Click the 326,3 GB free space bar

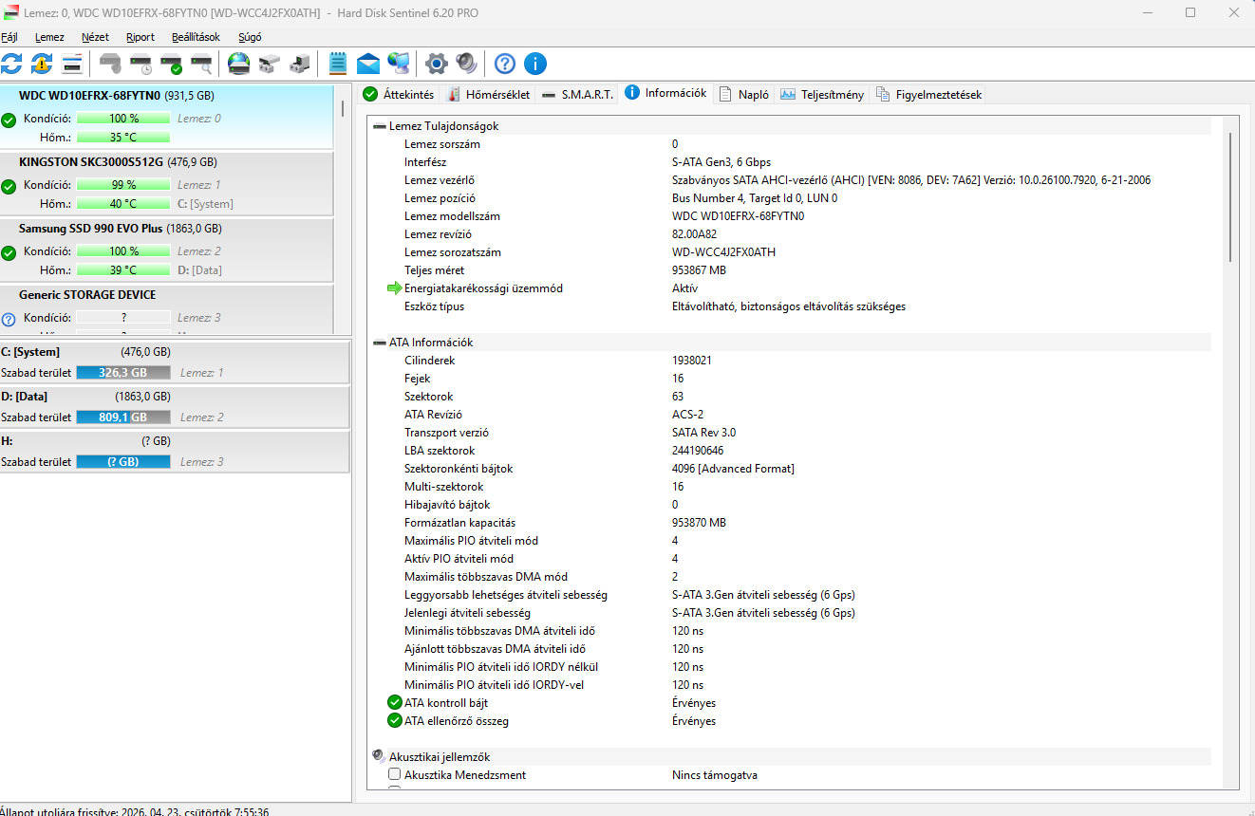point(123,373)
